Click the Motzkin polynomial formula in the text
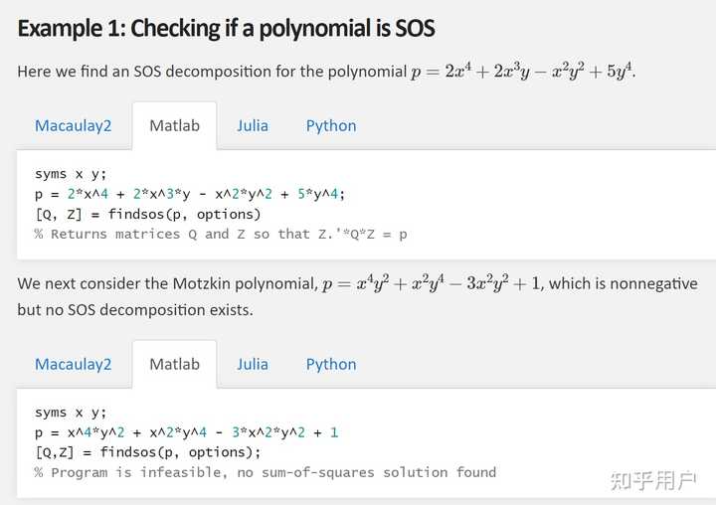 [x=431, y=284]
